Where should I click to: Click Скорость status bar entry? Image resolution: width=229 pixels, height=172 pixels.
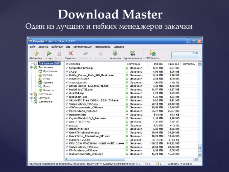tap(180, 164)
